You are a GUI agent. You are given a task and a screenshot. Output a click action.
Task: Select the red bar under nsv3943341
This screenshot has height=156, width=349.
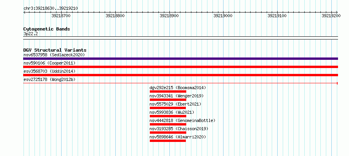click(168, 100)
